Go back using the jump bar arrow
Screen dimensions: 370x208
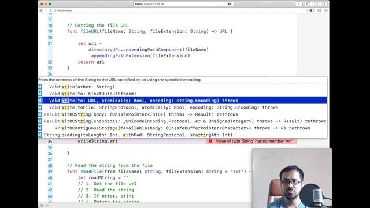[46, 10]
